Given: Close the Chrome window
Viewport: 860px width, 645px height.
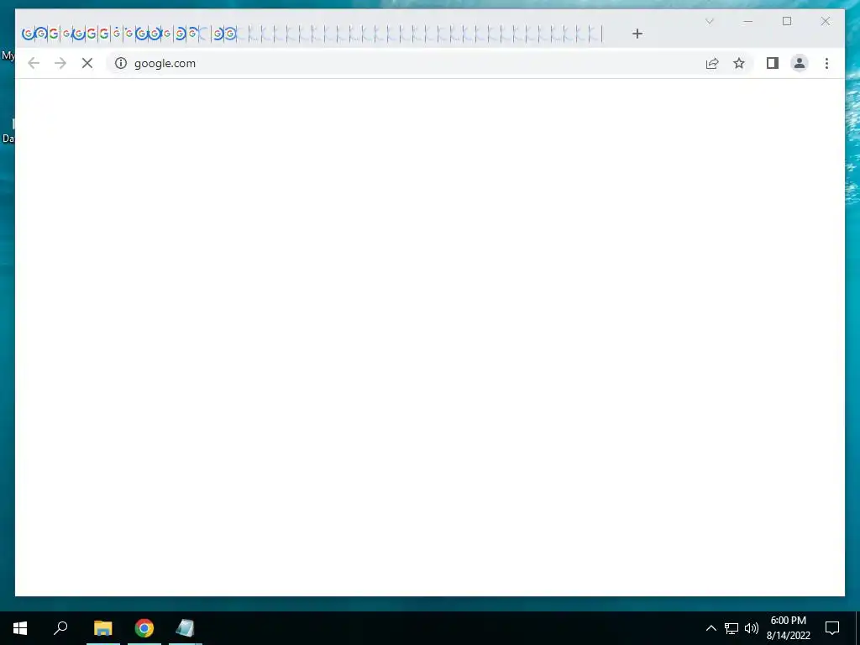Looking at the screenshot, I should click(825, 21).
